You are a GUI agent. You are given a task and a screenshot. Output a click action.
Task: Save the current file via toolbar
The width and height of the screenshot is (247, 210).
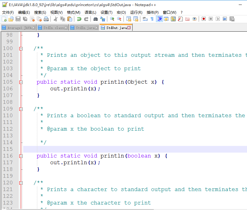pos(18,19)
